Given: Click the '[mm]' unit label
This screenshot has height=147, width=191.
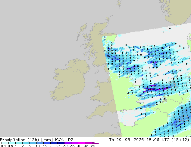Looking at the screenshot, I should coord(47,140).
